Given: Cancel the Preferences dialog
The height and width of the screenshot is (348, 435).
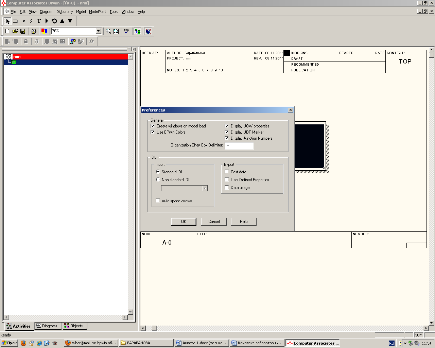Looking at the screenshot, I should (214, 222).
